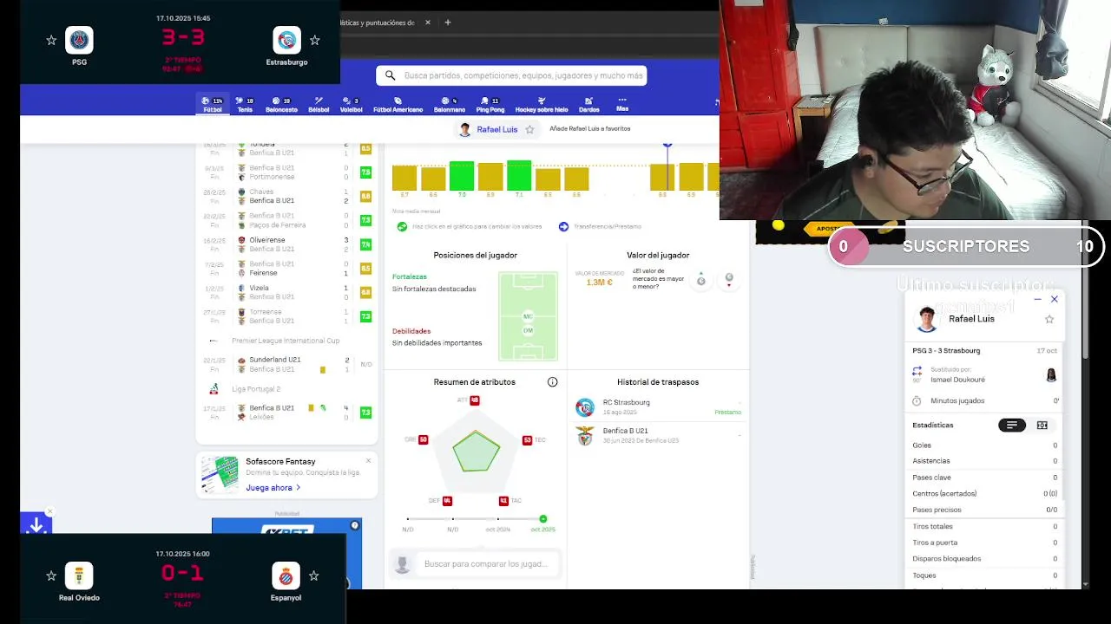This screenshot has width=1111, height=624.
Task: Click blue Transferencia/Préstamo arrow icon
Action: pyautogui.click(x=563, y=226)
